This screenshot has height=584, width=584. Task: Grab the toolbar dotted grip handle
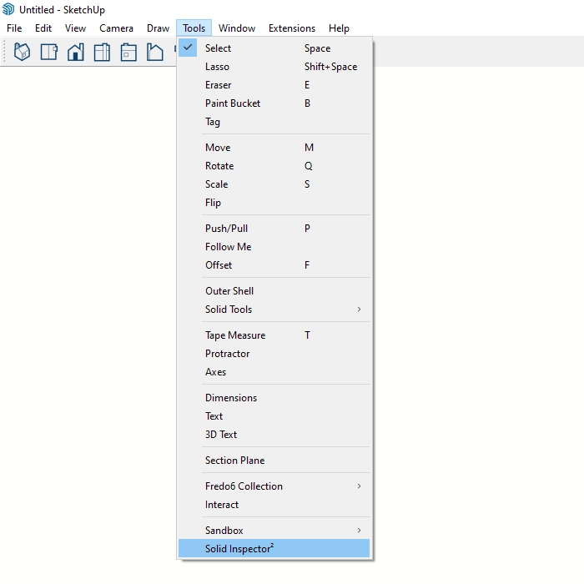[5, 52]
